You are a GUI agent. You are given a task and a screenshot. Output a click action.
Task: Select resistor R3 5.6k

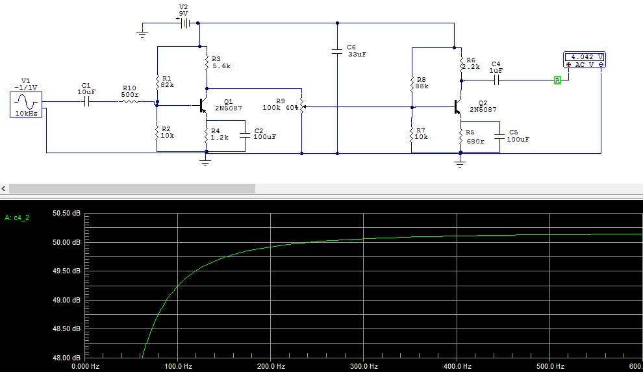coord(207,63)
